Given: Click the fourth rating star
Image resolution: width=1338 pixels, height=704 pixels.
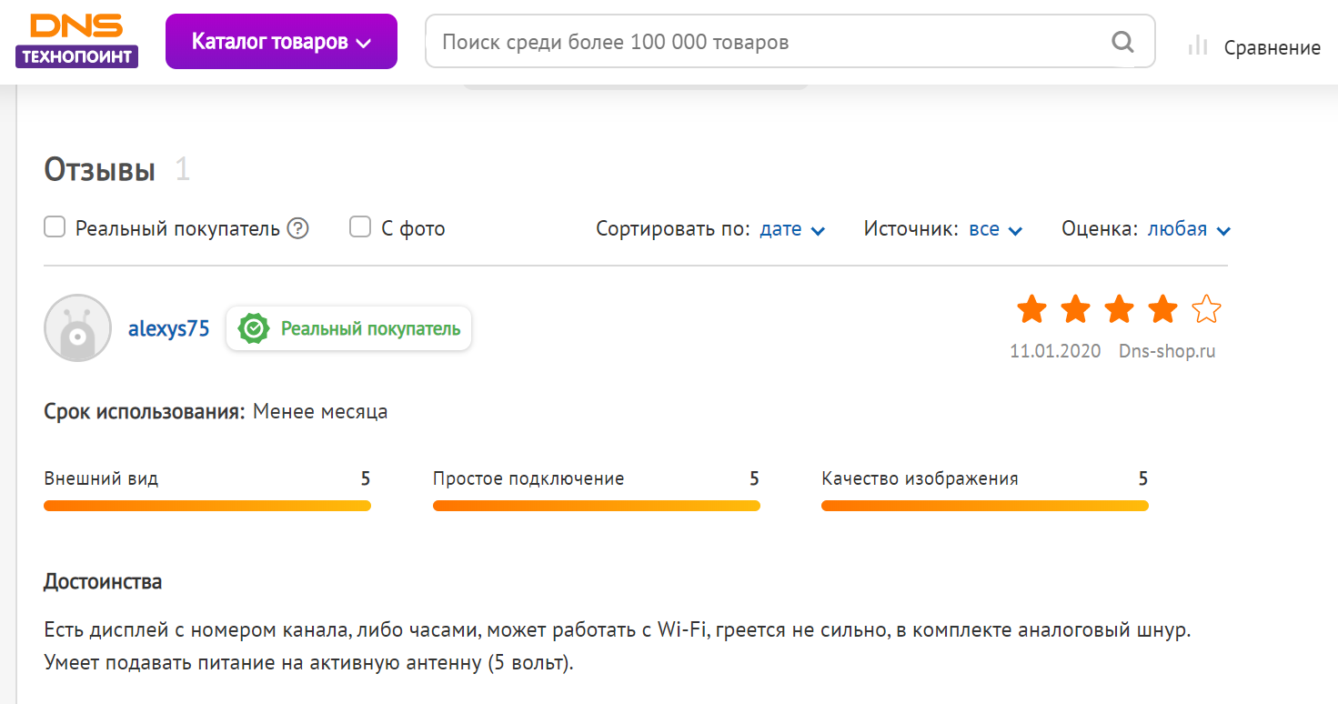Looking at the screenshot, I should [x=1162, y=309].
